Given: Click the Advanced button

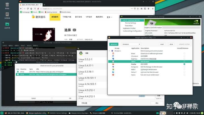Looking at the screenshot, I should point(114,44).
